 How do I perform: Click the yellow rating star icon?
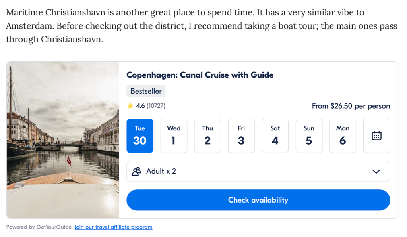[130, 106]
